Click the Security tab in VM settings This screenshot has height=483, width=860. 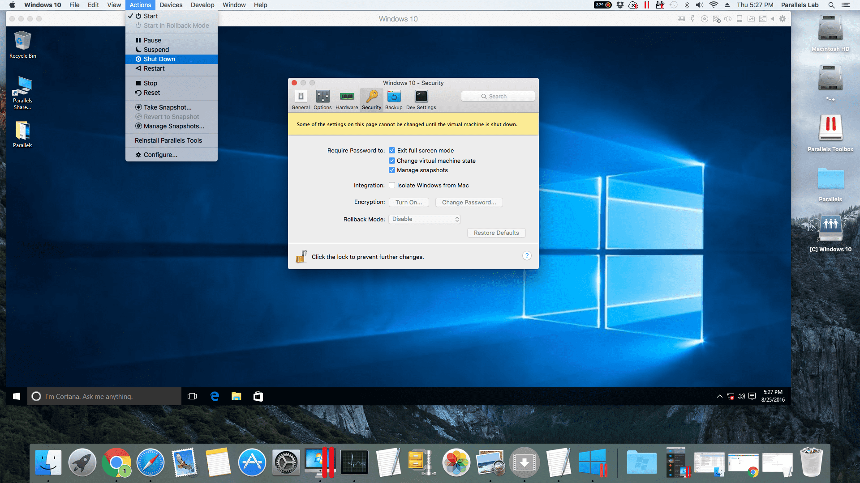click(370, 100)
